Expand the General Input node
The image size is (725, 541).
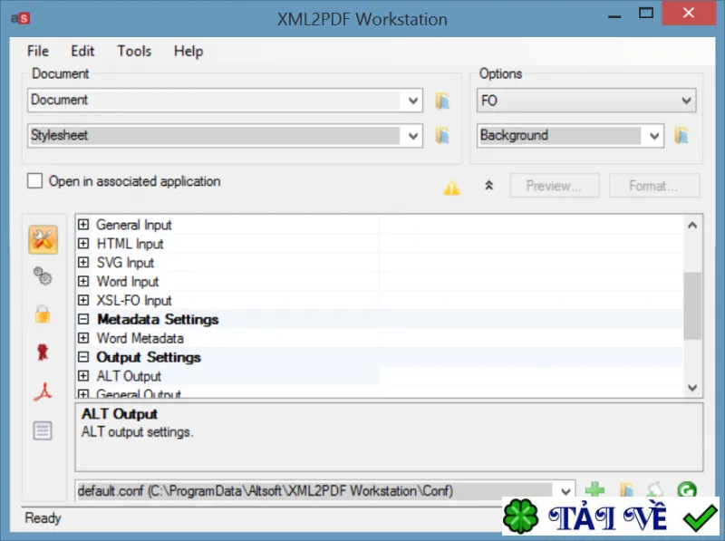(x=83, y=225)
